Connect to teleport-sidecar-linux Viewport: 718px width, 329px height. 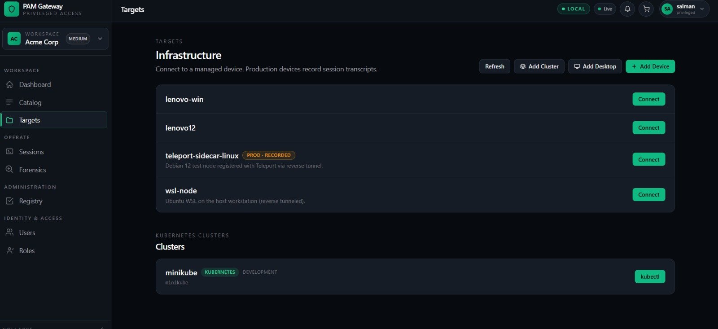(x=649, y=159)
